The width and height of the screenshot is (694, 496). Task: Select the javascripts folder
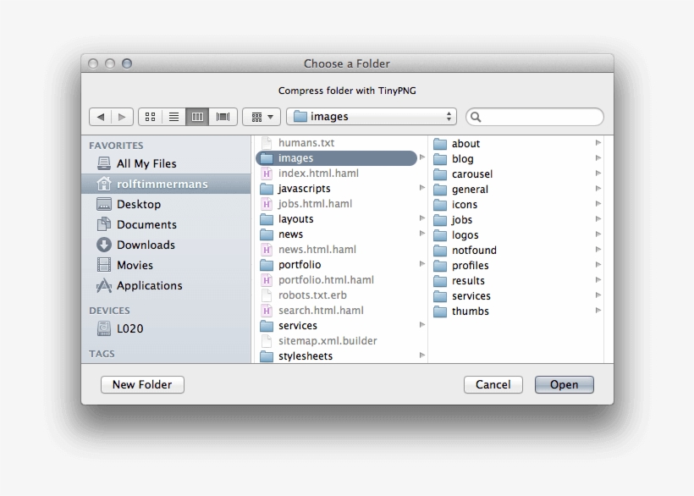click(340, 188)
